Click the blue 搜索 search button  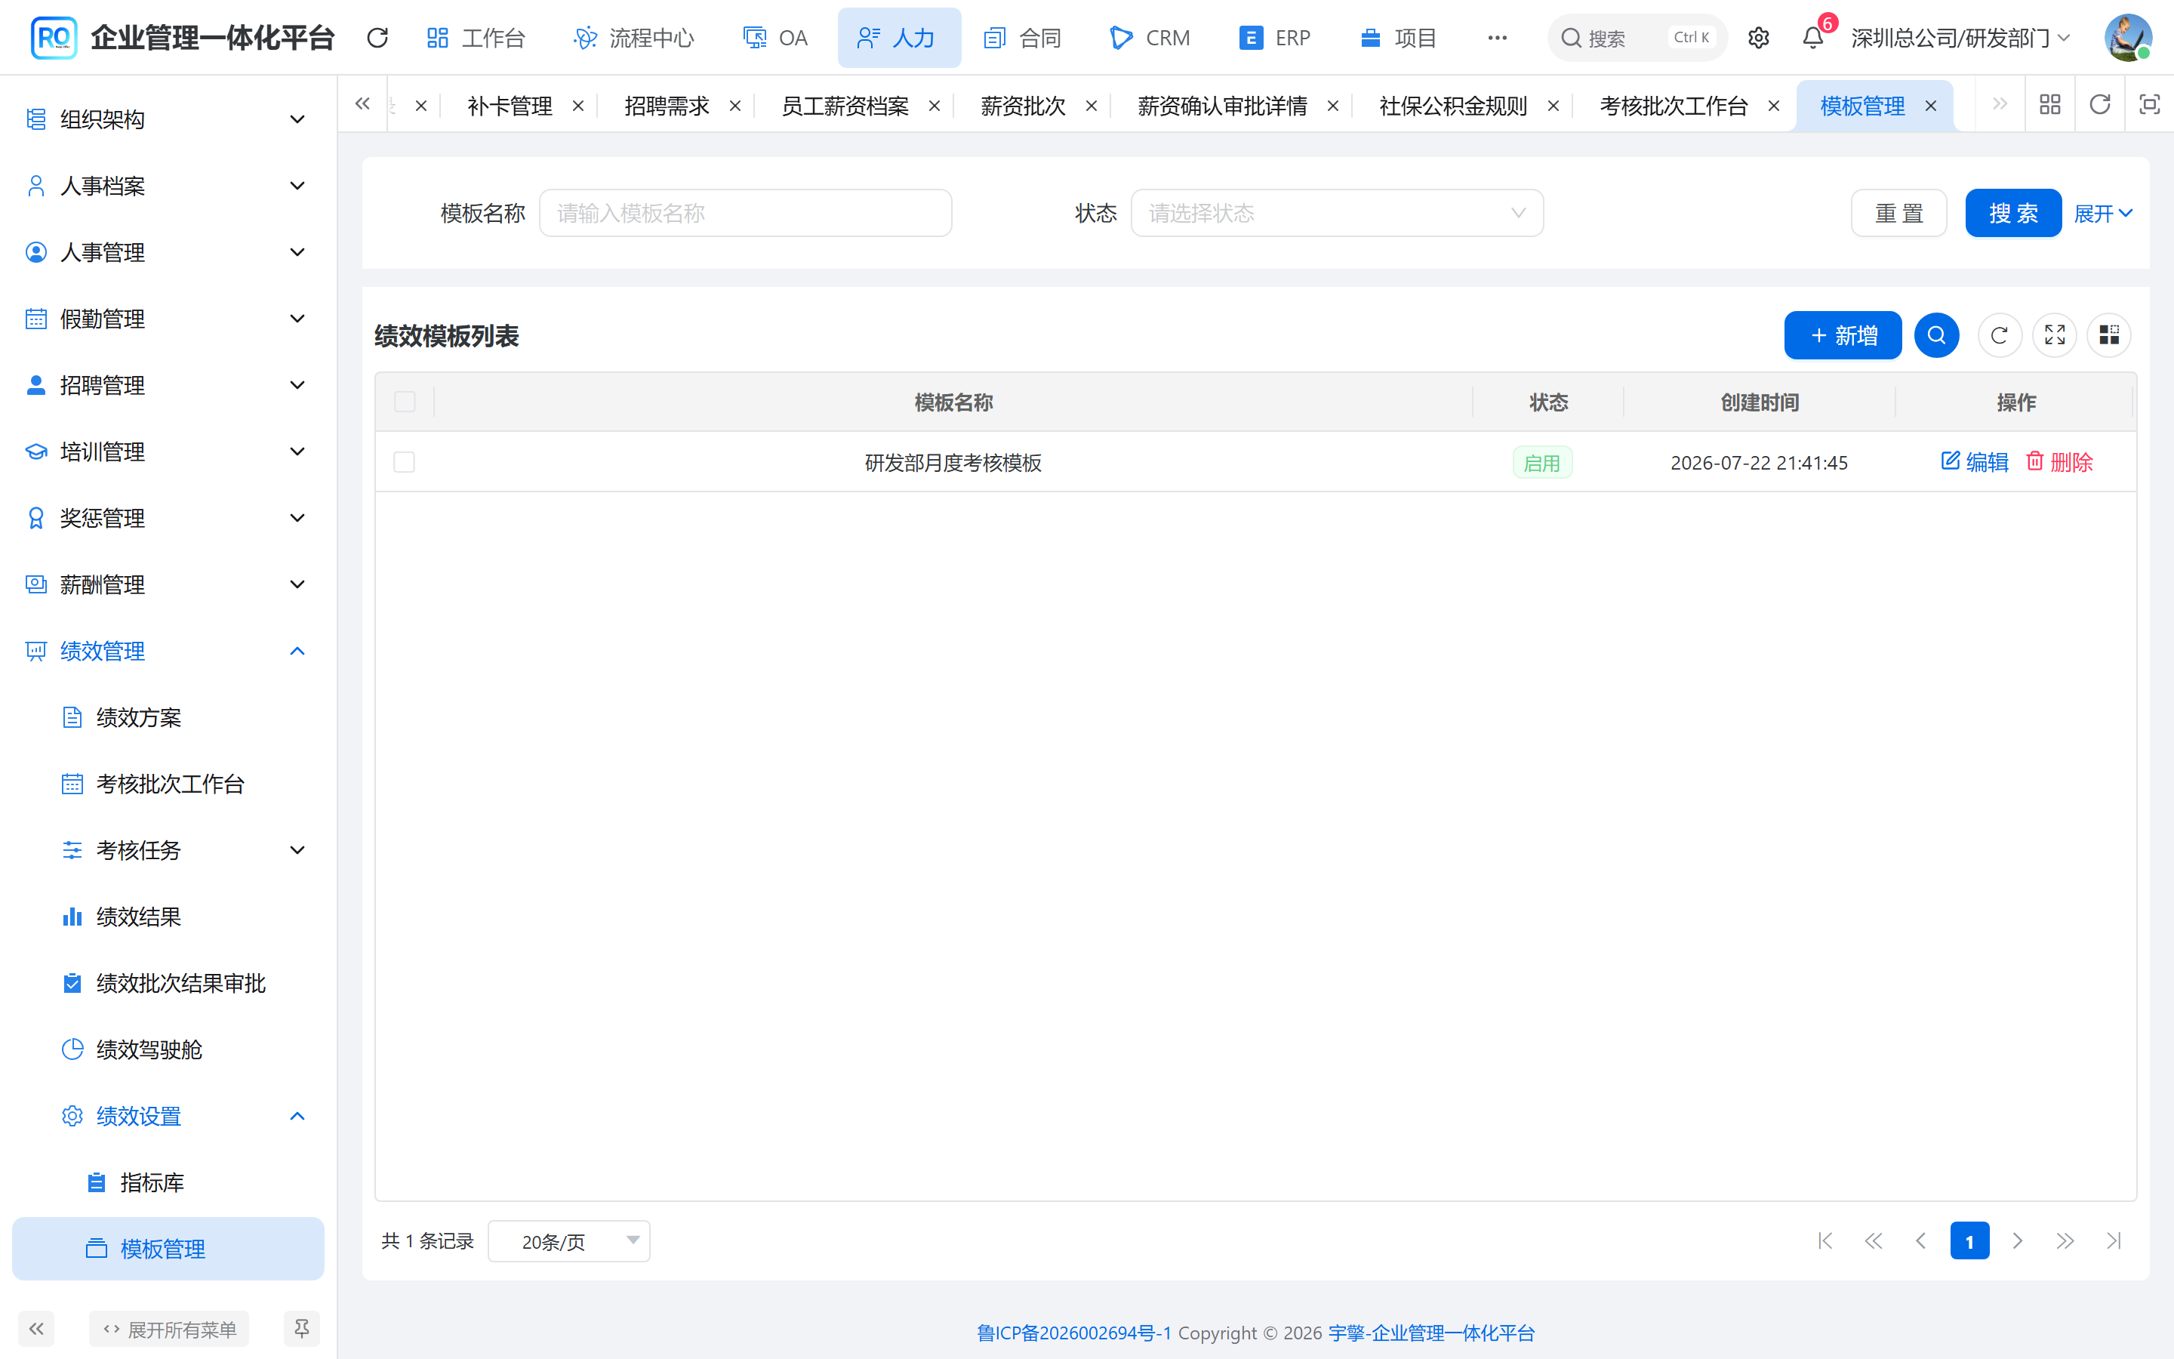[2012, 213]
